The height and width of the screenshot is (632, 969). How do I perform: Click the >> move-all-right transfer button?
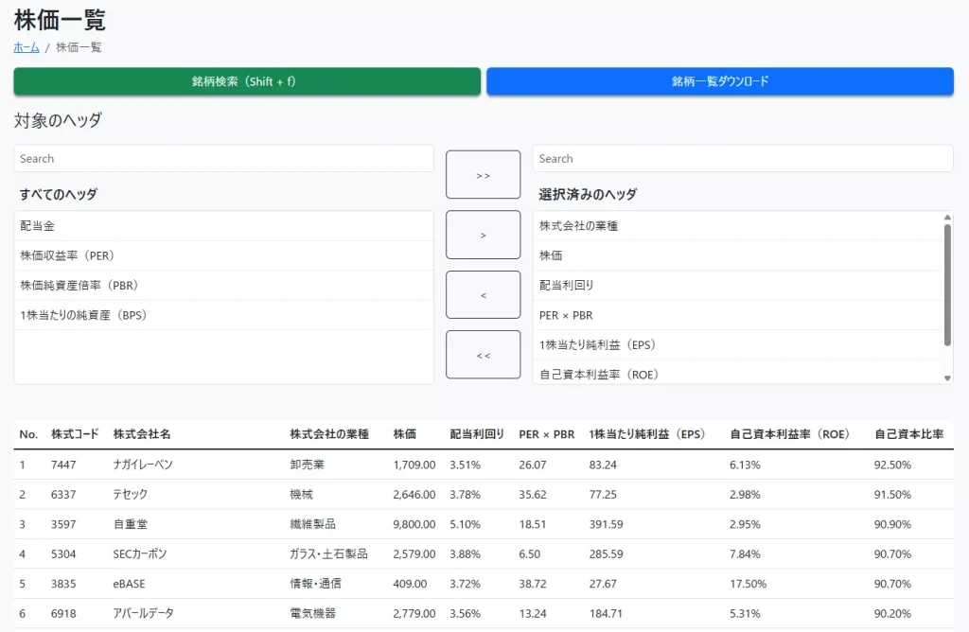pyautogui.click(x=483, y=174)
